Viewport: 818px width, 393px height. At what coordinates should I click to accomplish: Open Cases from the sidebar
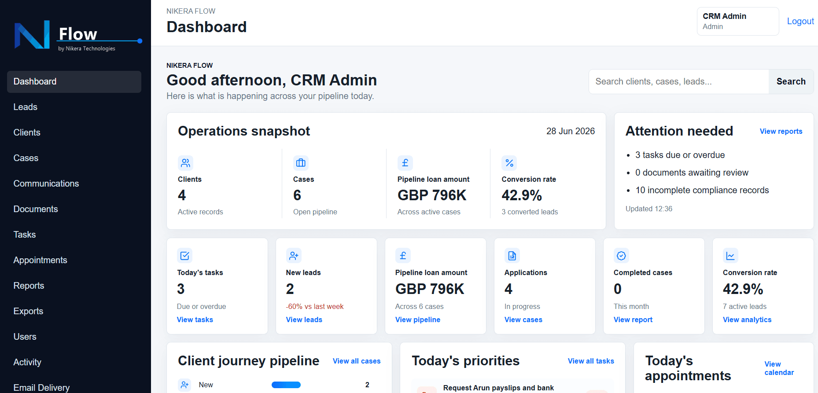tap(74, 158)
